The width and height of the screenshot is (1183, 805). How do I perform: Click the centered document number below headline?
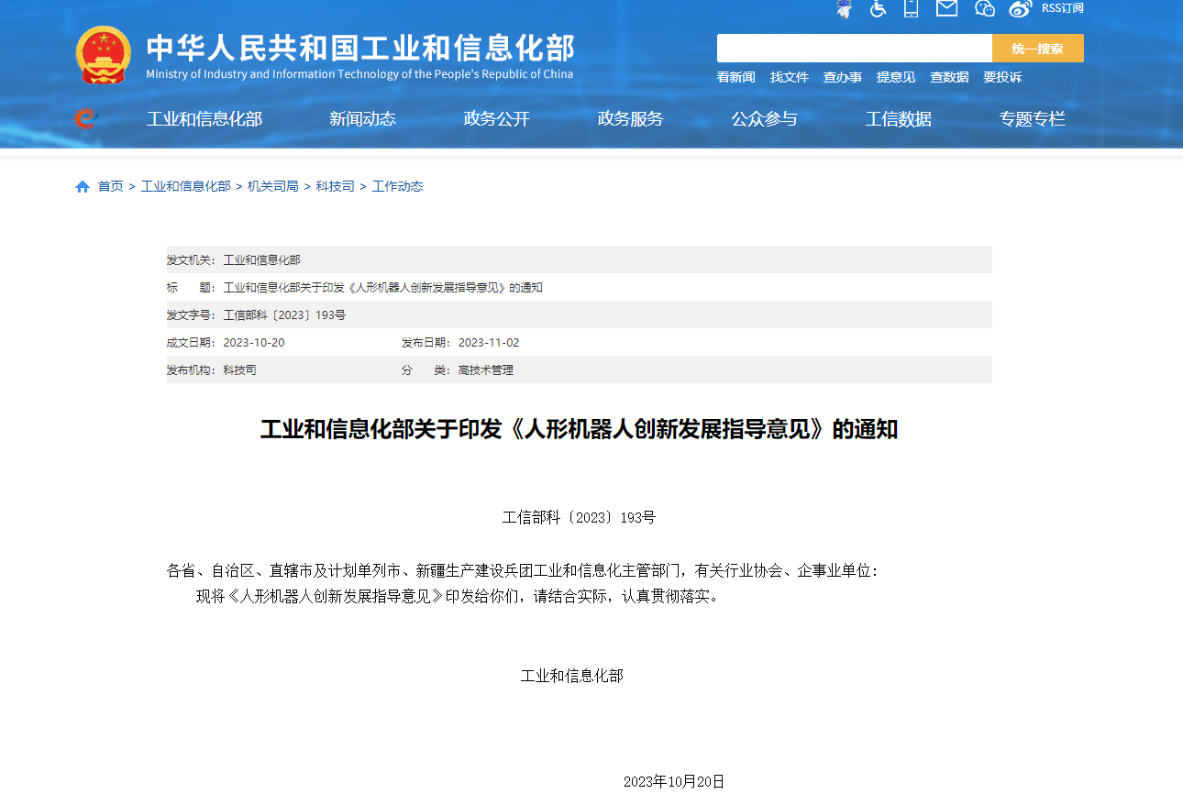[579, 517]
